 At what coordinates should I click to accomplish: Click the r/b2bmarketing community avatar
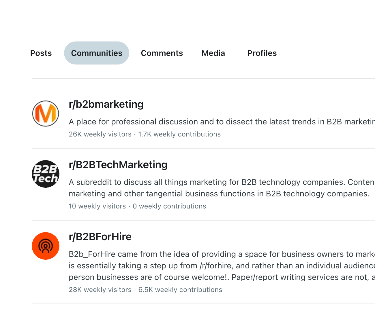(x=46, y=113)
